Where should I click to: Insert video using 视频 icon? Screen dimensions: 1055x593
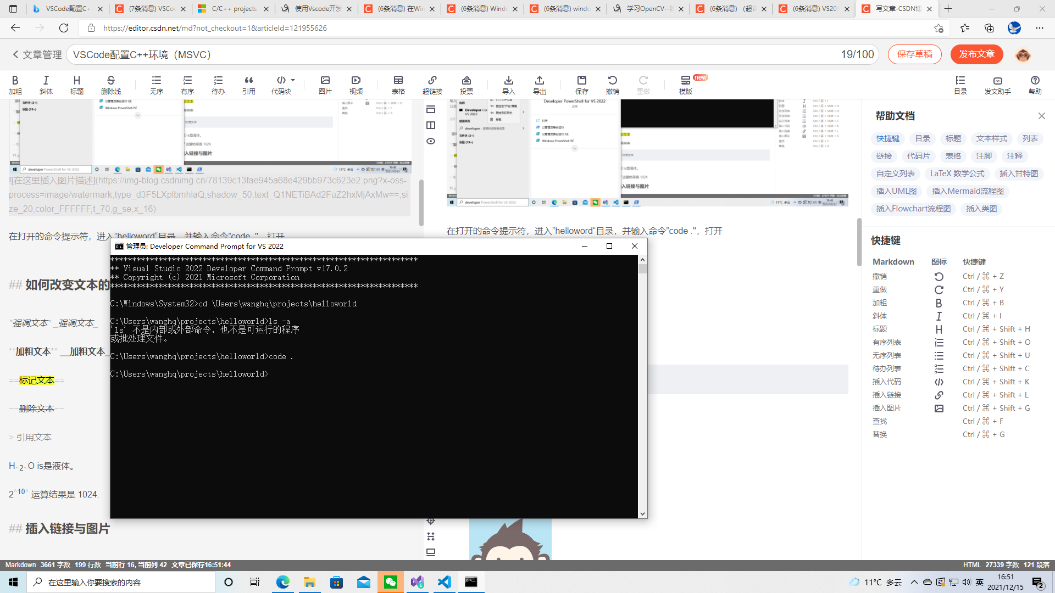pos(356,85)
